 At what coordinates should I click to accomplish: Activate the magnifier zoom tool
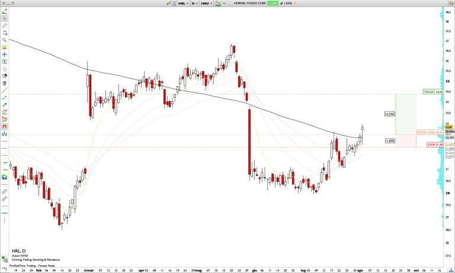5,40
